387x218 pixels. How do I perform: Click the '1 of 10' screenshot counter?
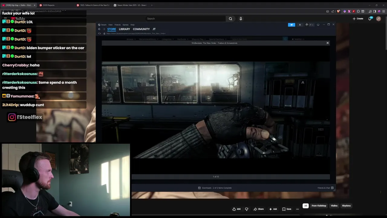click(x=216, y=177)
